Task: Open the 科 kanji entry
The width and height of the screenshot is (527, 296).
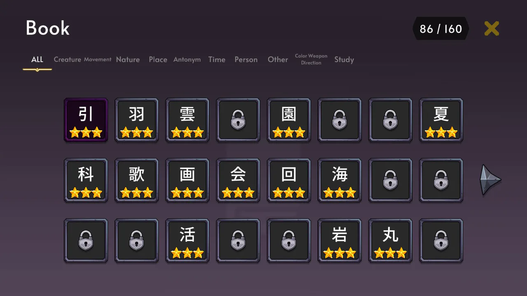Action: point(86,180)
